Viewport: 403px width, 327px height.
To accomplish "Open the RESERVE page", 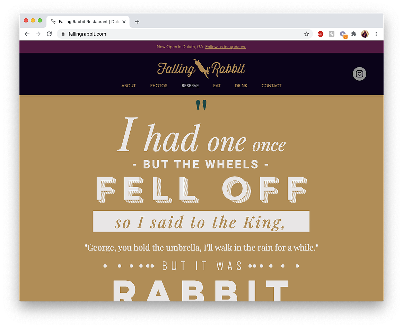I will (190, 86).
